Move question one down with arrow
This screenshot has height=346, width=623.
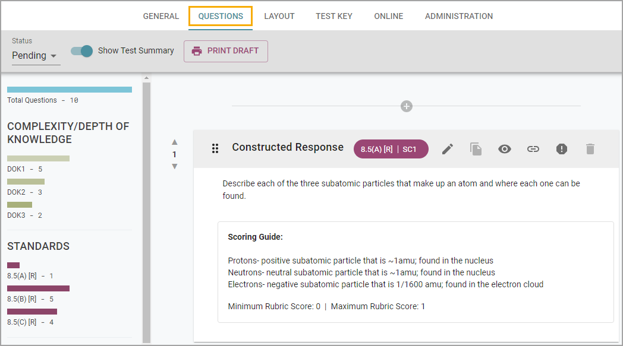pos(174,167)
